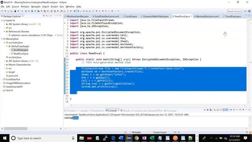Viewport: 252px width, 142px height.
Task: Collapse All in Package Explorer
Action: click(x=44, y=16)
